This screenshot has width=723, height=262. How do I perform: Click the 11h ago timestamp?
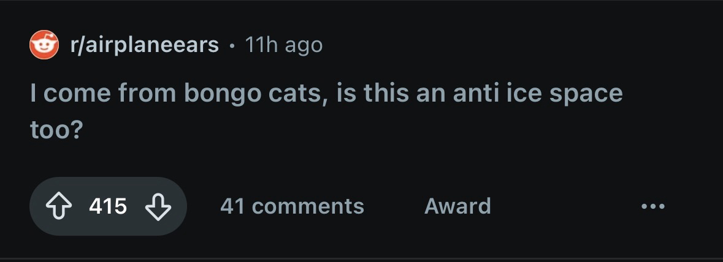pyautogui.click(x=283, y=45)
